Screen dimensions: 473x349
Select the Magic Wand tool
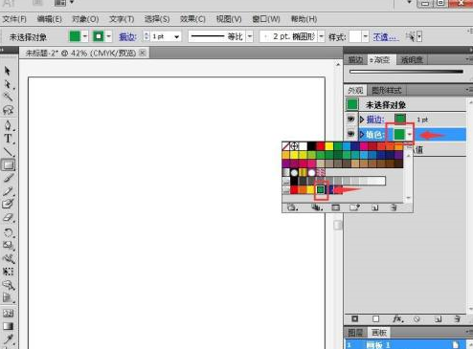pyautogui.click(x=8, y=97)
